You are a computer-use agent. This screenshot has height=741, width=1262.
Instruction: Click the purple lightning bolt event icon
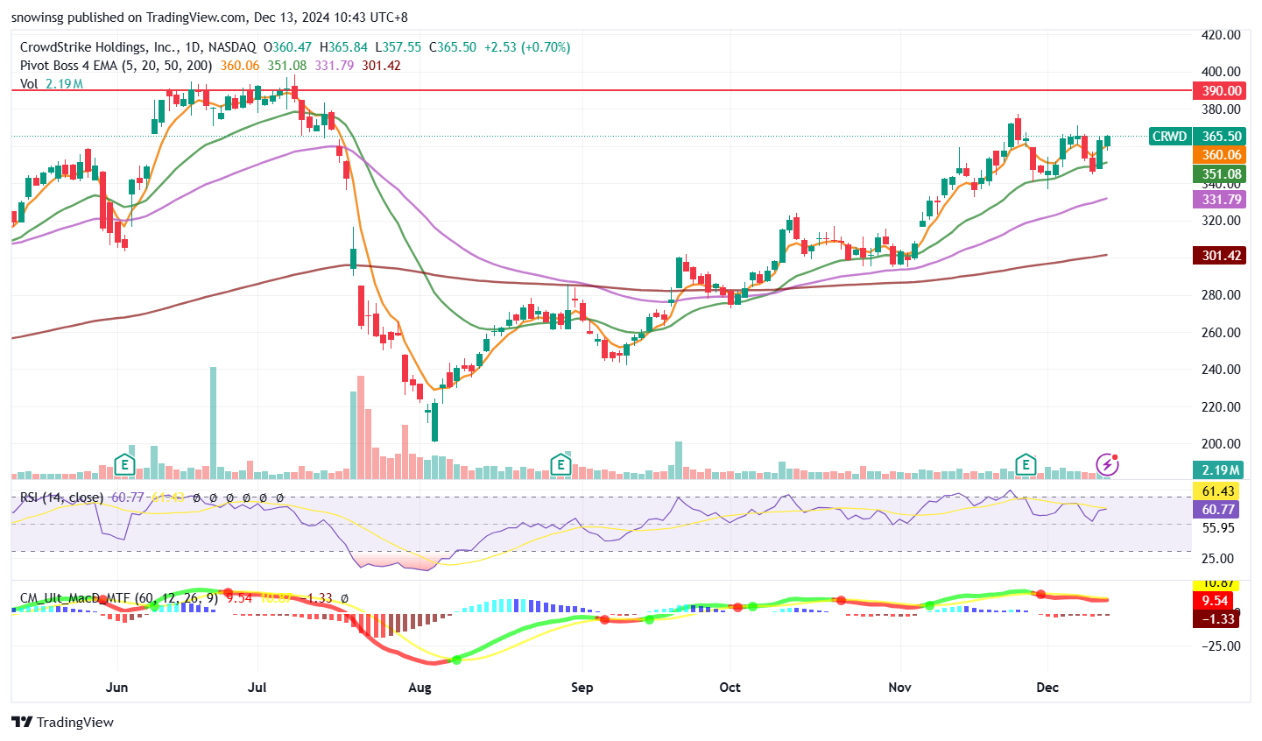(1107, 464)
